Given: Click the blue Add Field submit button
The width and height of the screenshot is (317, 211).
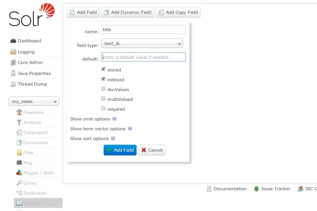Looking at the screenshot, I should [120, 150].
